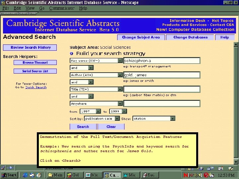Switch to the first Mic.. taskbar window
Viewport: 239px width, 179px height.
coord(93,175)
